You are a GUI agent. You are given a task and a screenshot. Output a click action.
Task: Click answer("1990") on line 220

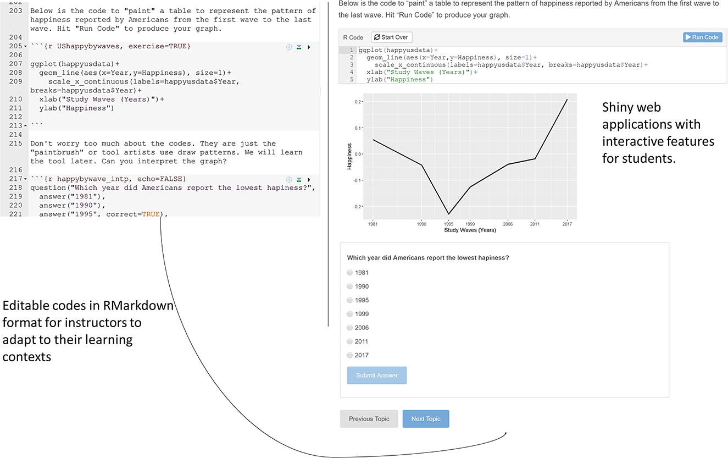point(73,205)
